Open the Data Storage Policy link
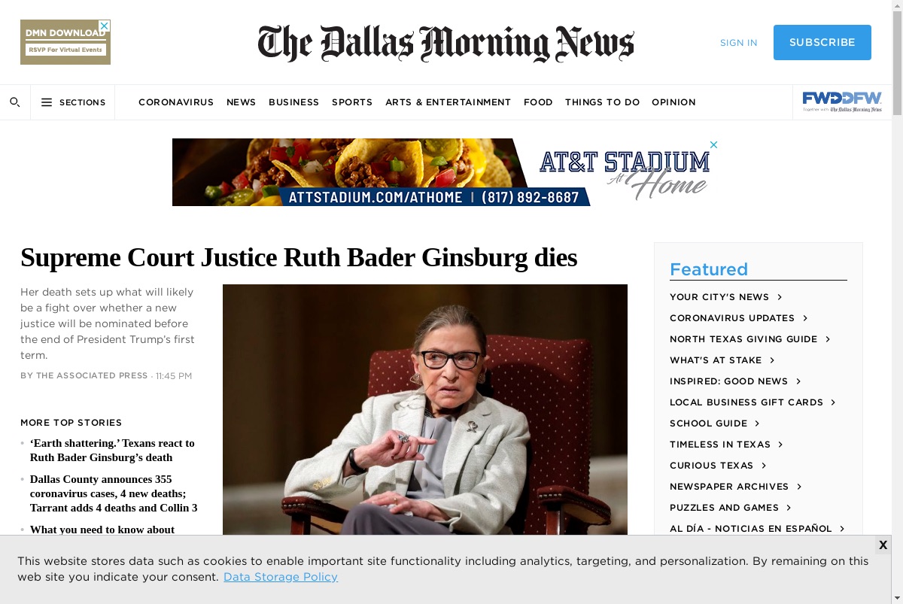Image resolution: width=903 pixels, height=604 pixels. (281, 577)
